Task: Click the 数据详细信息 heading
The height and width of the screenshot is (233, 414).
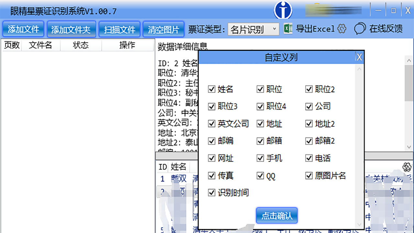Action: click(183, 47)
